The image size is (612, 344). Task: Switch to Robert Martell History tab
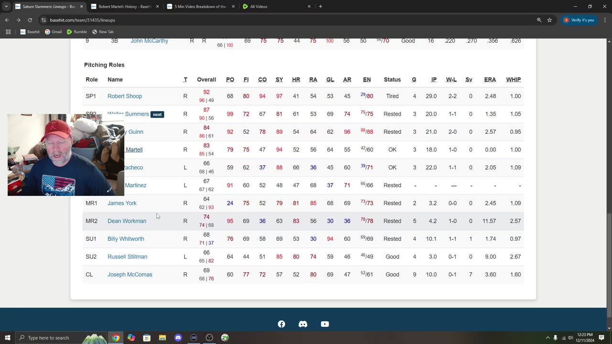coord(124,7)
